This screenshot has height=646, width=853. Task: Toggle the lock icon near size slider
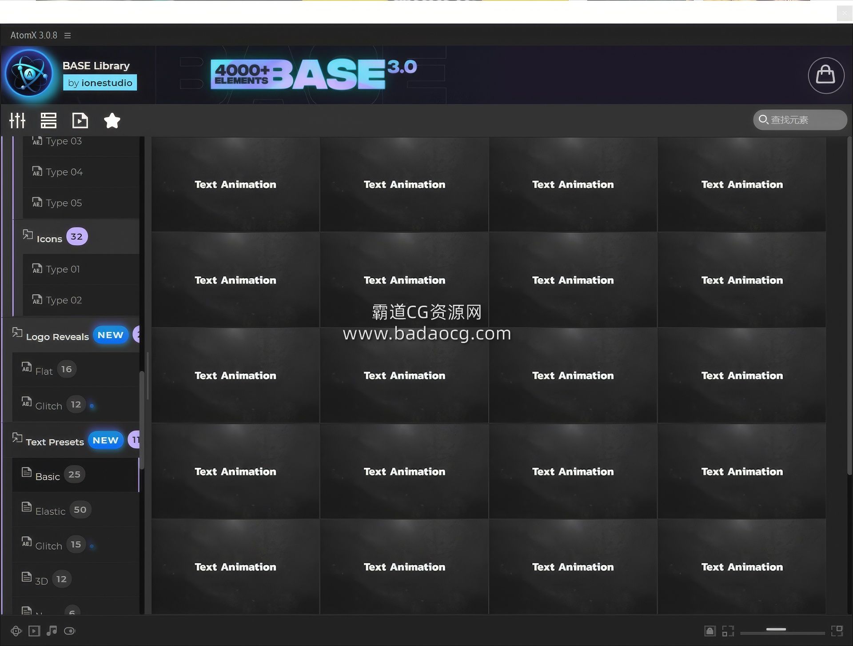click(710, 631)
